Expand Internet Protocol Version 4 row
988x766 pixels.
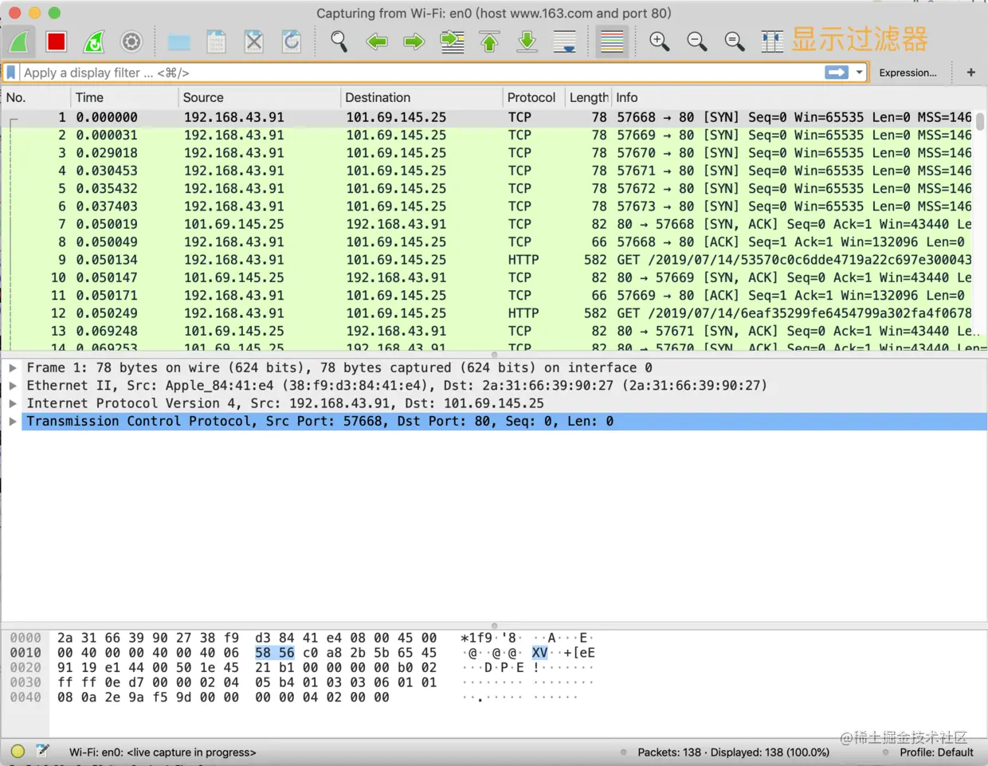[x=13, y=403]
